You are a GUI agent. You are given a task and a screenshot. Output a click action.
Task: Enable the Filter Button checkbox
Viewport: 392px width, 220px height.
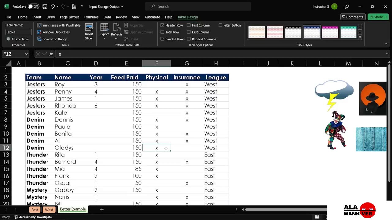point(221,25)
